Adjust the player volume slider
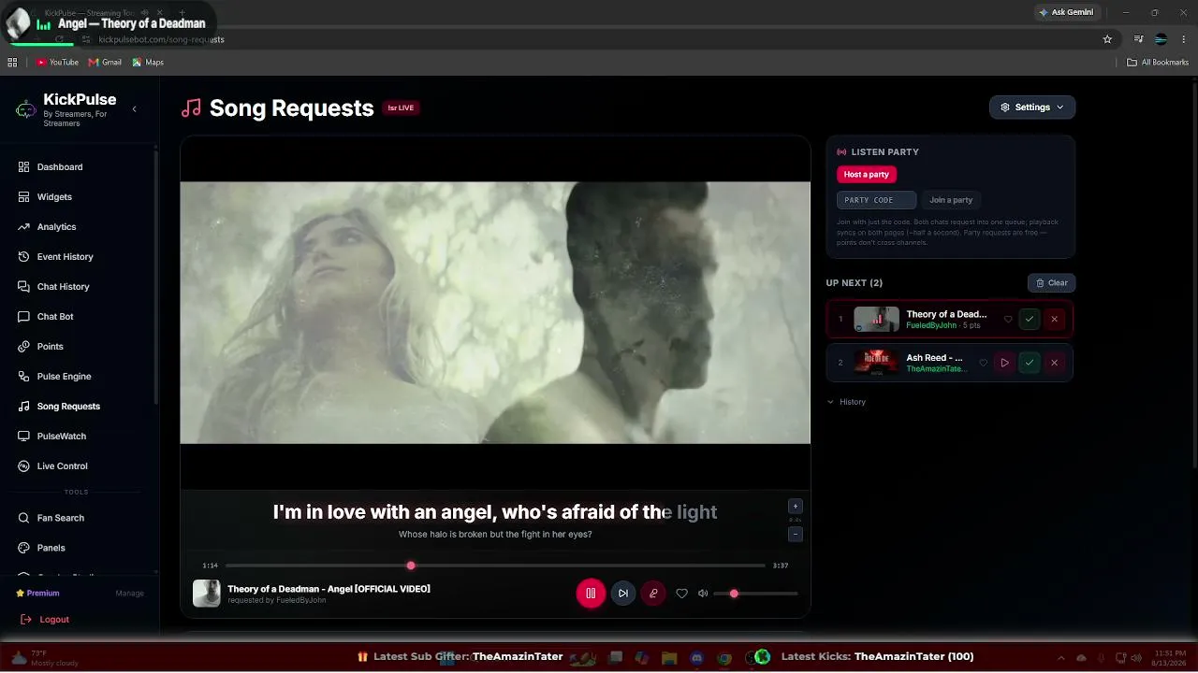1198x673 pixels. [755, 594]
